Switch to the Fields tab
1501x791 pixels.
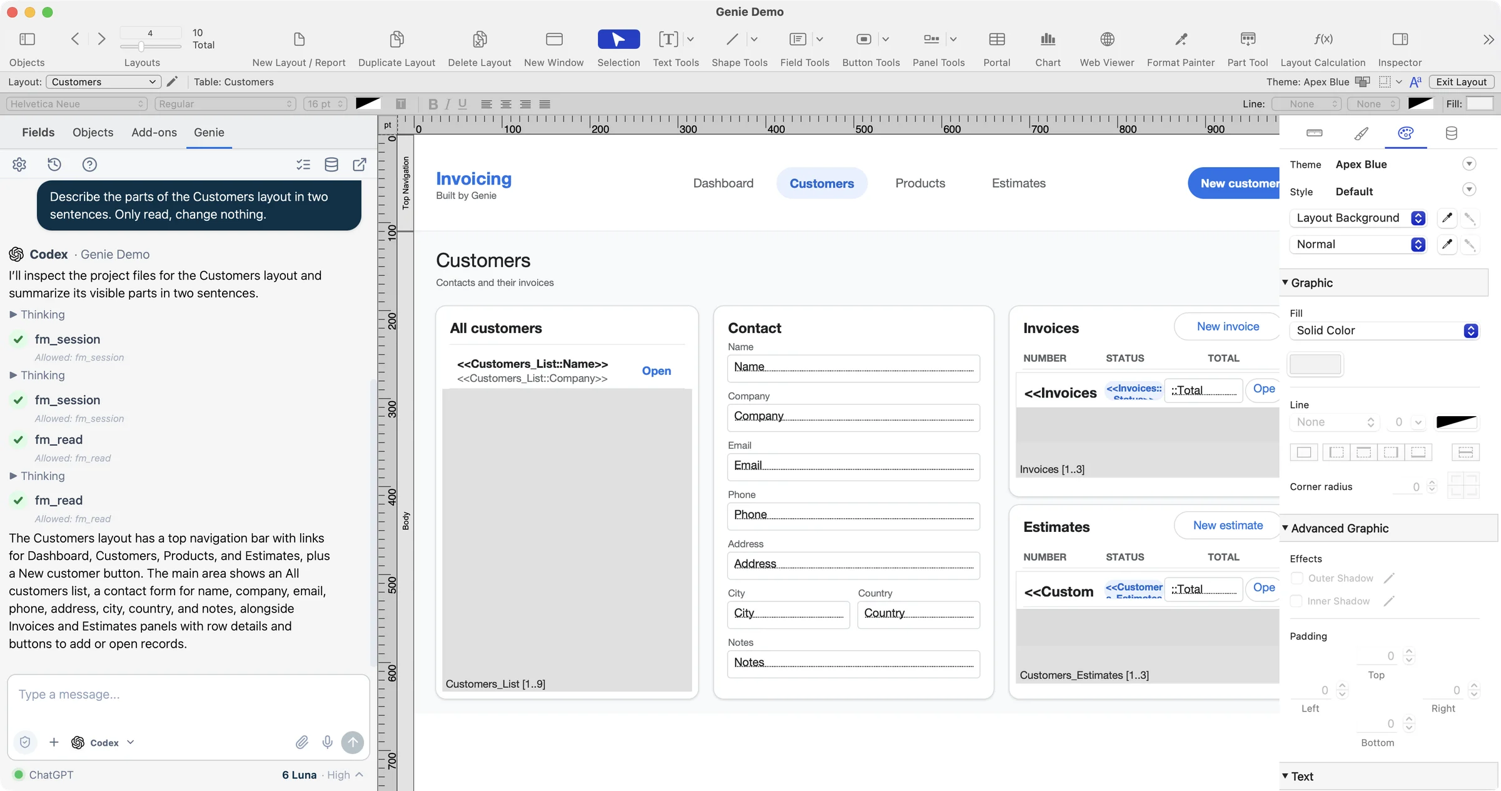click(x=38, y=132)
